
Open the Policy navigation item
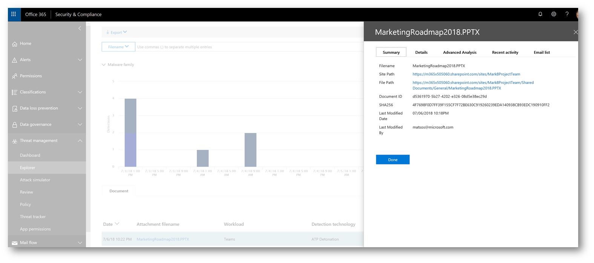25,205
